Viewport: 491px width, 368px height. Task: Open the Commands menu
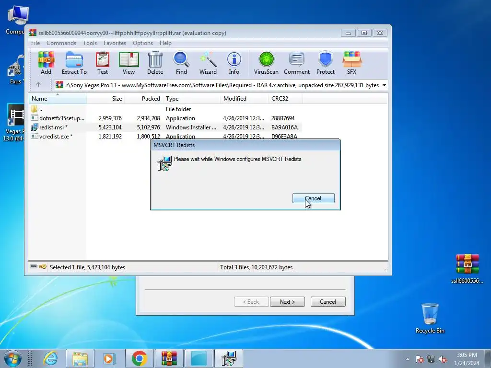pos(61,43)
